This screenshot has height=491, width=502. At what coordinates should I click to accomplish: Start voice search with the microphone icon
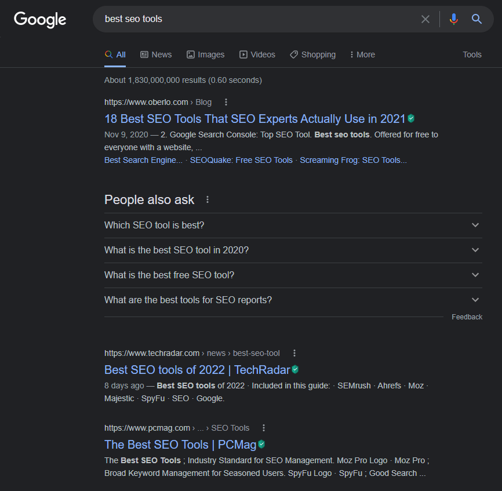453,19
